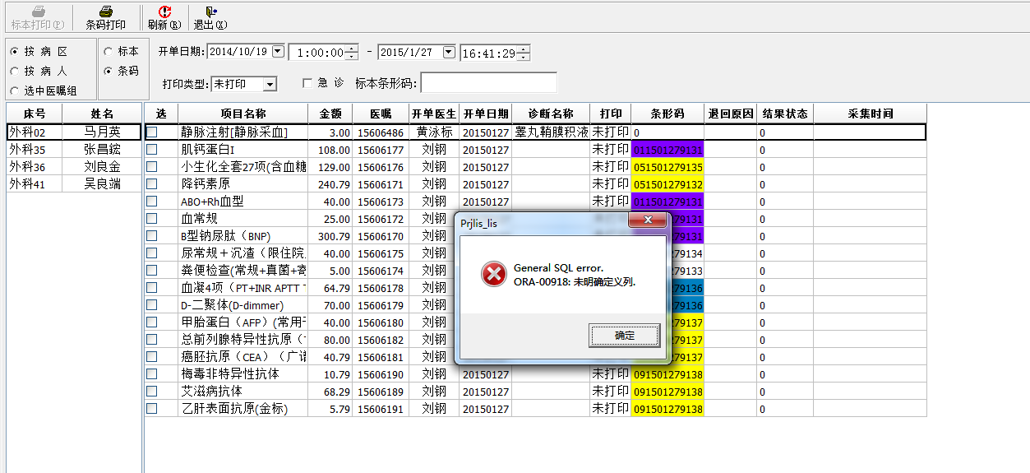
Task: Click the 刷新 refresh icon
Action: click(x=164, y=12)
